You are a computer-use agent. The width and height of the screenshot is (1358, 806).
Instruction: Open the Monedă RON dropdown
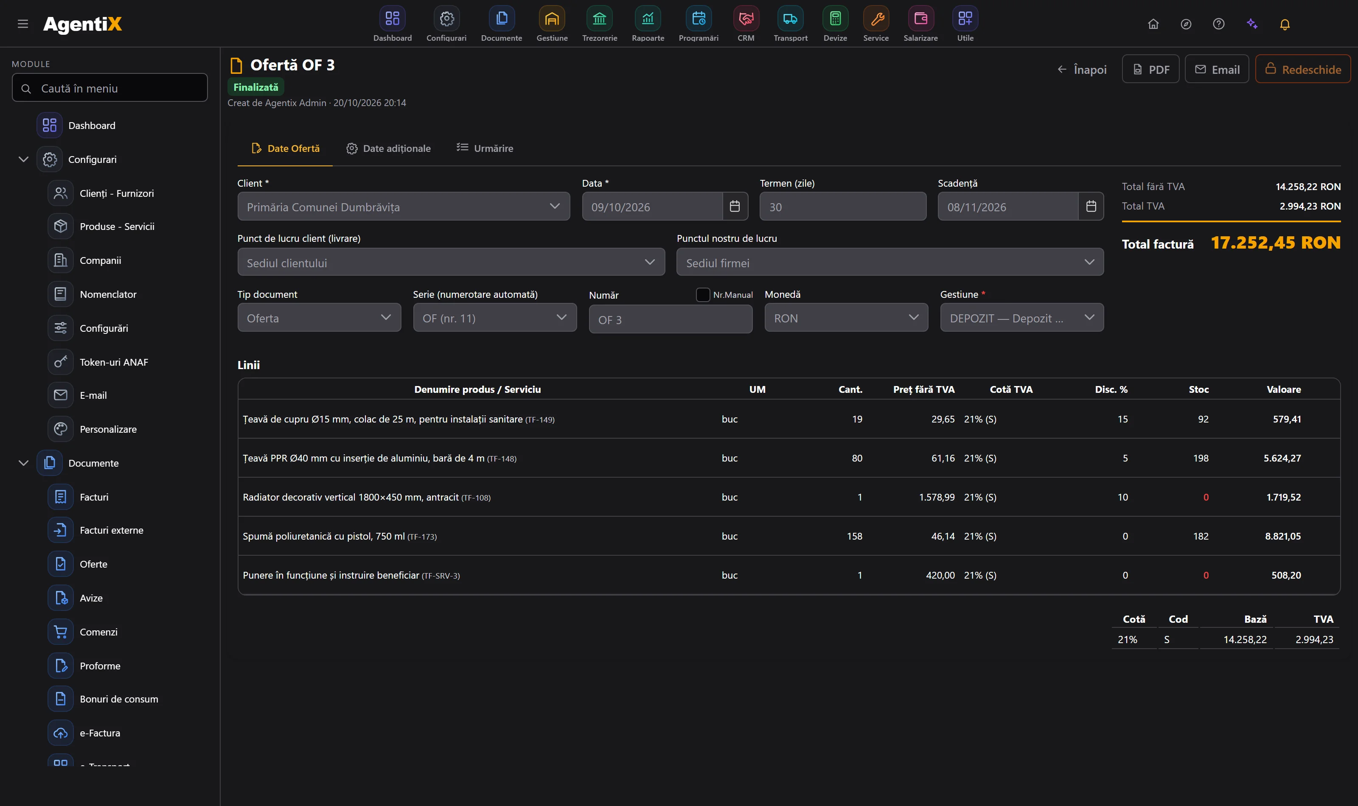846,318
